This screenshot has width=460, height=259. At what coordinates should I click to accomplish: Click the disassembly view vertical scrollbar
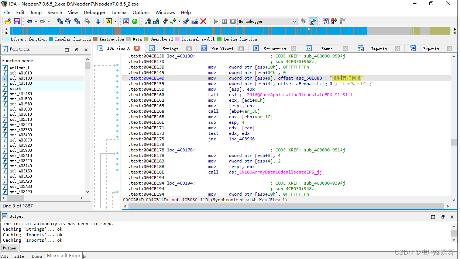454,128
